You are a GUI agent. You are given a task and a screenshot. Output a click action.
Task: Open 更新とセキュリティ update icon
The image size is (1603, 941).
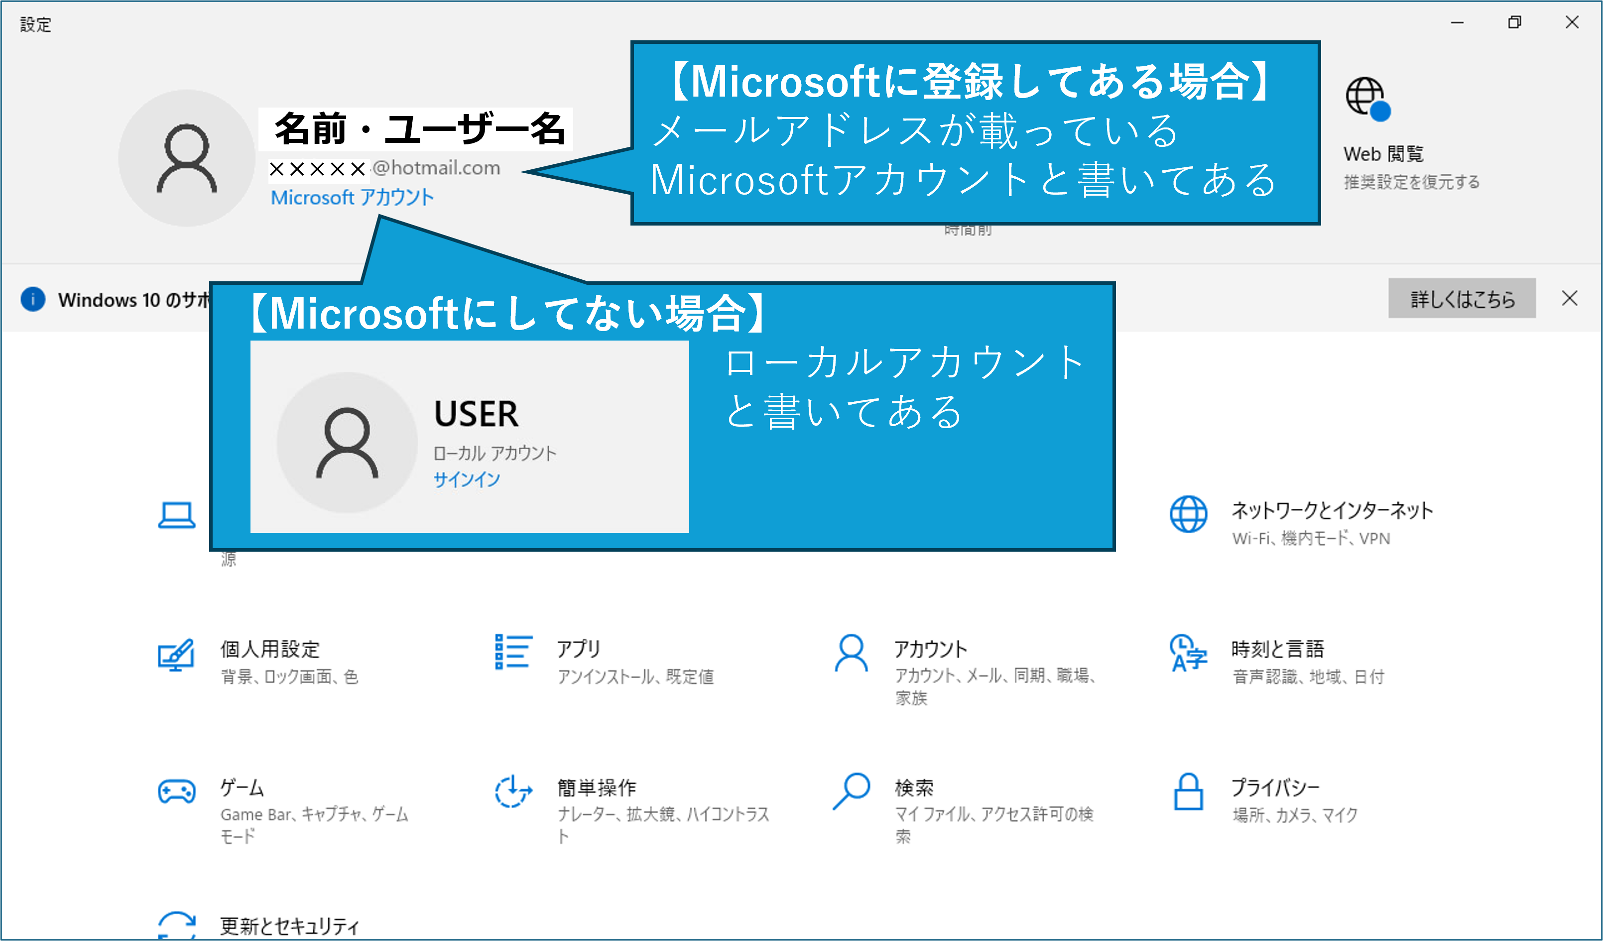pos(176,925)
